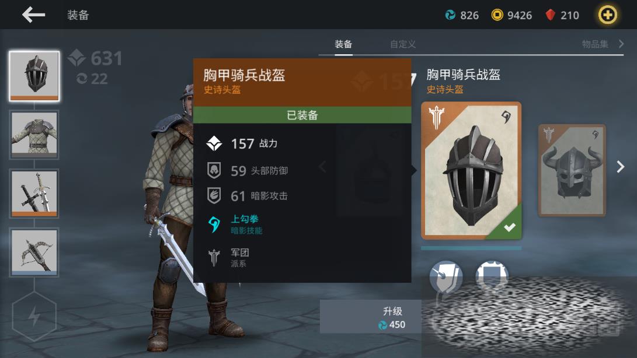
Task: Select the equipped 胸甲骑兵战盔 helmet card
Action: (471, 170)
